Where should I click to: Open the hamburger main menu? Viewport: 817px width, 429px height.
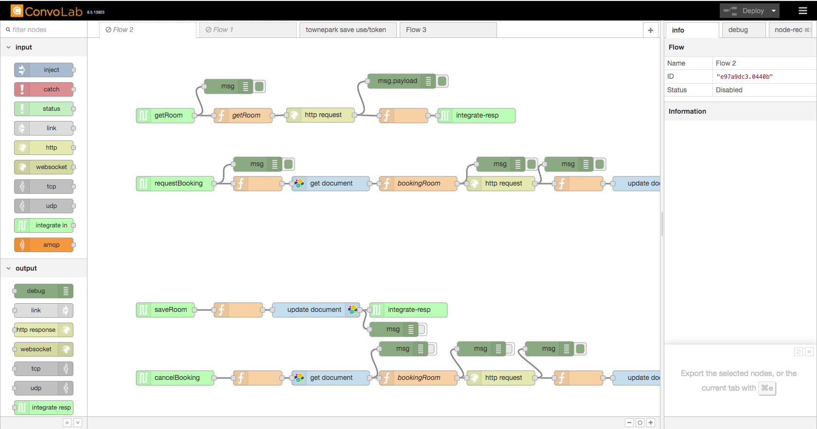pyautogui.click(x=803, y=11)
